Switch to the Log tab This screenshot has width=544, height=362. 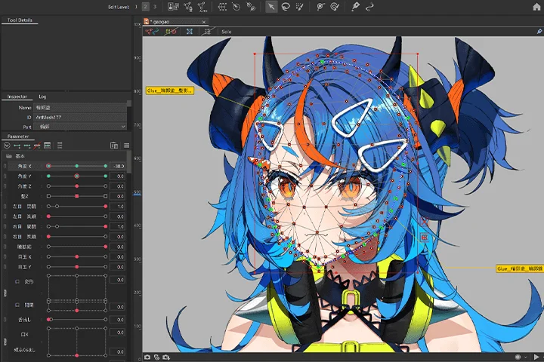pyautogui.click(x=42, y=97)
